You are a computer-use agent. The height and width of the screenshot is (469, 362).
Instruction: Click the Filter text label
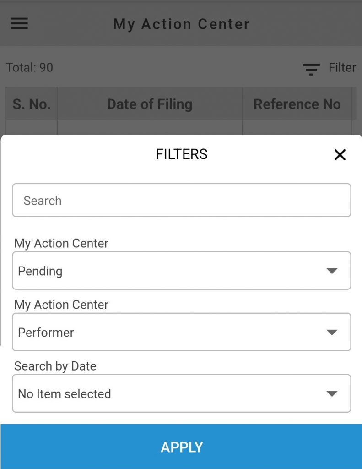coord(342,68)
